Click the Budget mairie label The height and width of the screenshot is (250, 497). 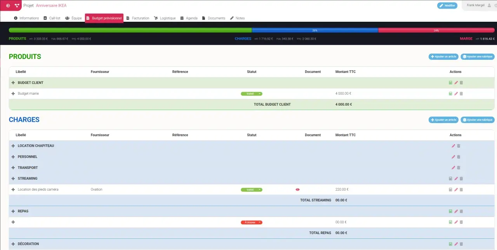coord(28,94)
